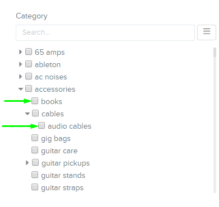Image resolution: width=219 pixels, height=207 pixels.
Task: Select the accessories checkbox
Action: 29,88
